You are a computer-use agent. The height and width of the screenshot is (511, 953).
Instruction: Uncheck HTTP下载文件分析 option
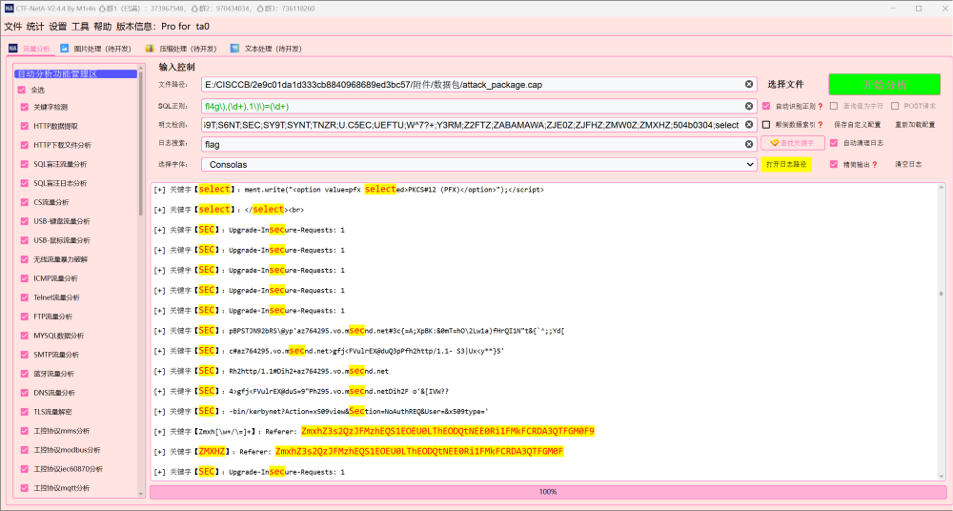tap(25, 145)
